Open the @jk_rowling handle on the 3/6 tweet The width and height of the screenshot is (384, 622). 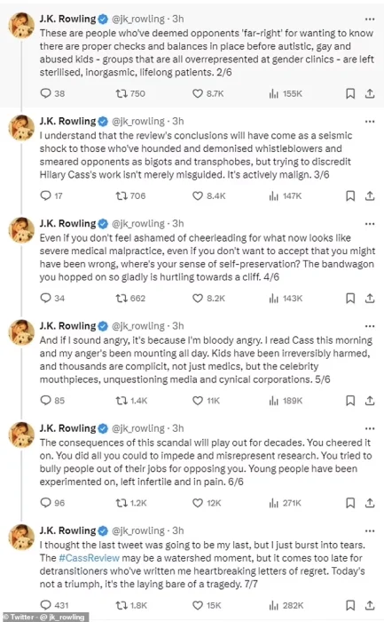(138, 122)
